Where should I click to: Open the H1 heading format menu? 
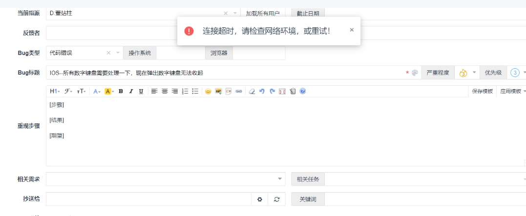tap(55, 91)
